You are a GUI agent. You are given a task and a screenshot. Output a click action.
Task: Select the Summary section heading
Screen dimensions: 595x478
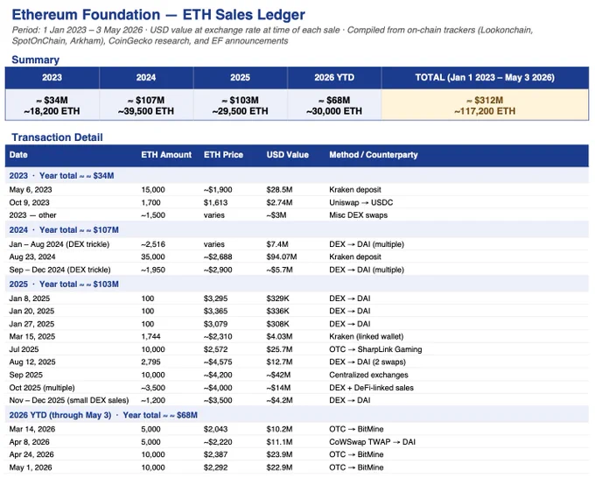coord(35,60)
